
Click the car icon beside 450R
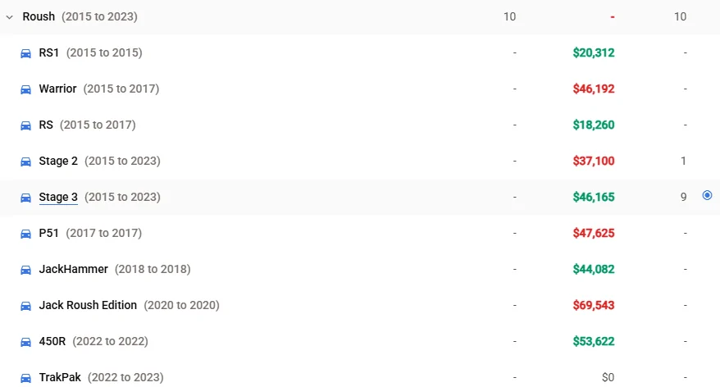point(25,342)
